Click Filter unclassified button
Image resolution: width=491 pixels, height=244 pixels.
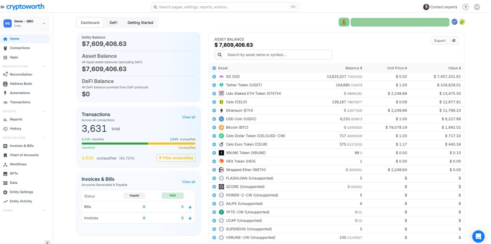176,158
